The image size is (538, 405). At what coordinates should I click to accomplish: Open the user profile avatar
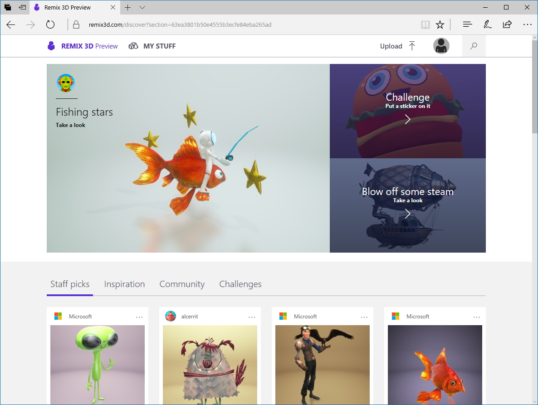[x=441, y=46]
